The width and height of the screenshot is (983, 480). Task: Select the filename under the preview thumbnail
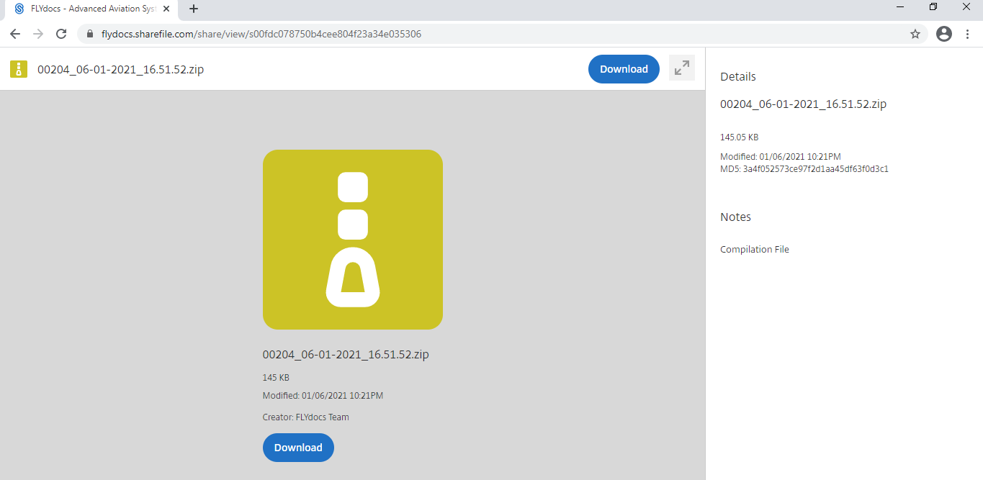click(x=345, y=353)
